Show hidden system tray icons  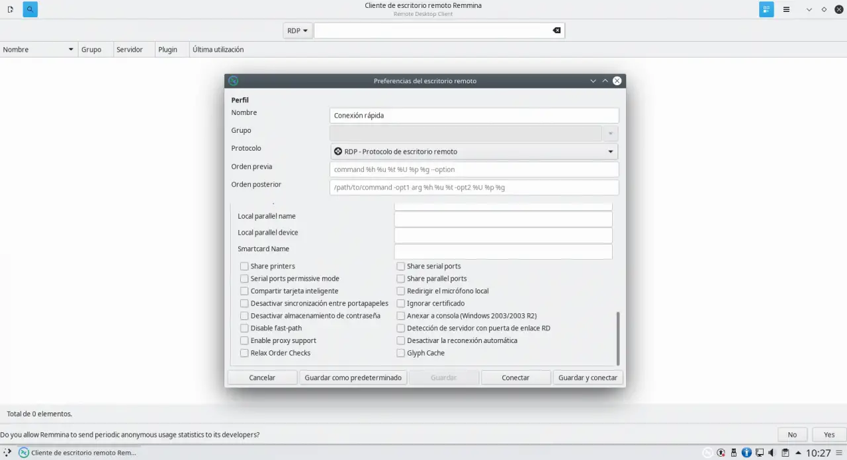click(x=798, y=453)
